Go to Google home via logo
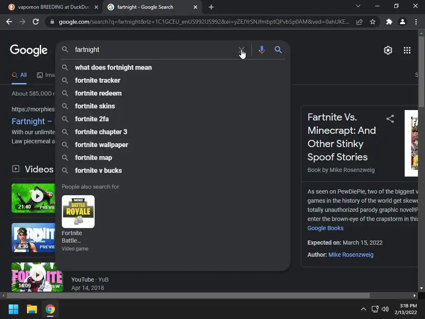 29,50
